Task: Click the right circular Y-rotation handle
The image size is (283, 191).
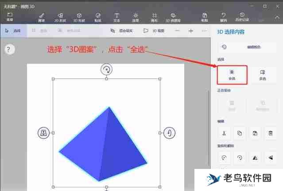Action: click(169, 133)
